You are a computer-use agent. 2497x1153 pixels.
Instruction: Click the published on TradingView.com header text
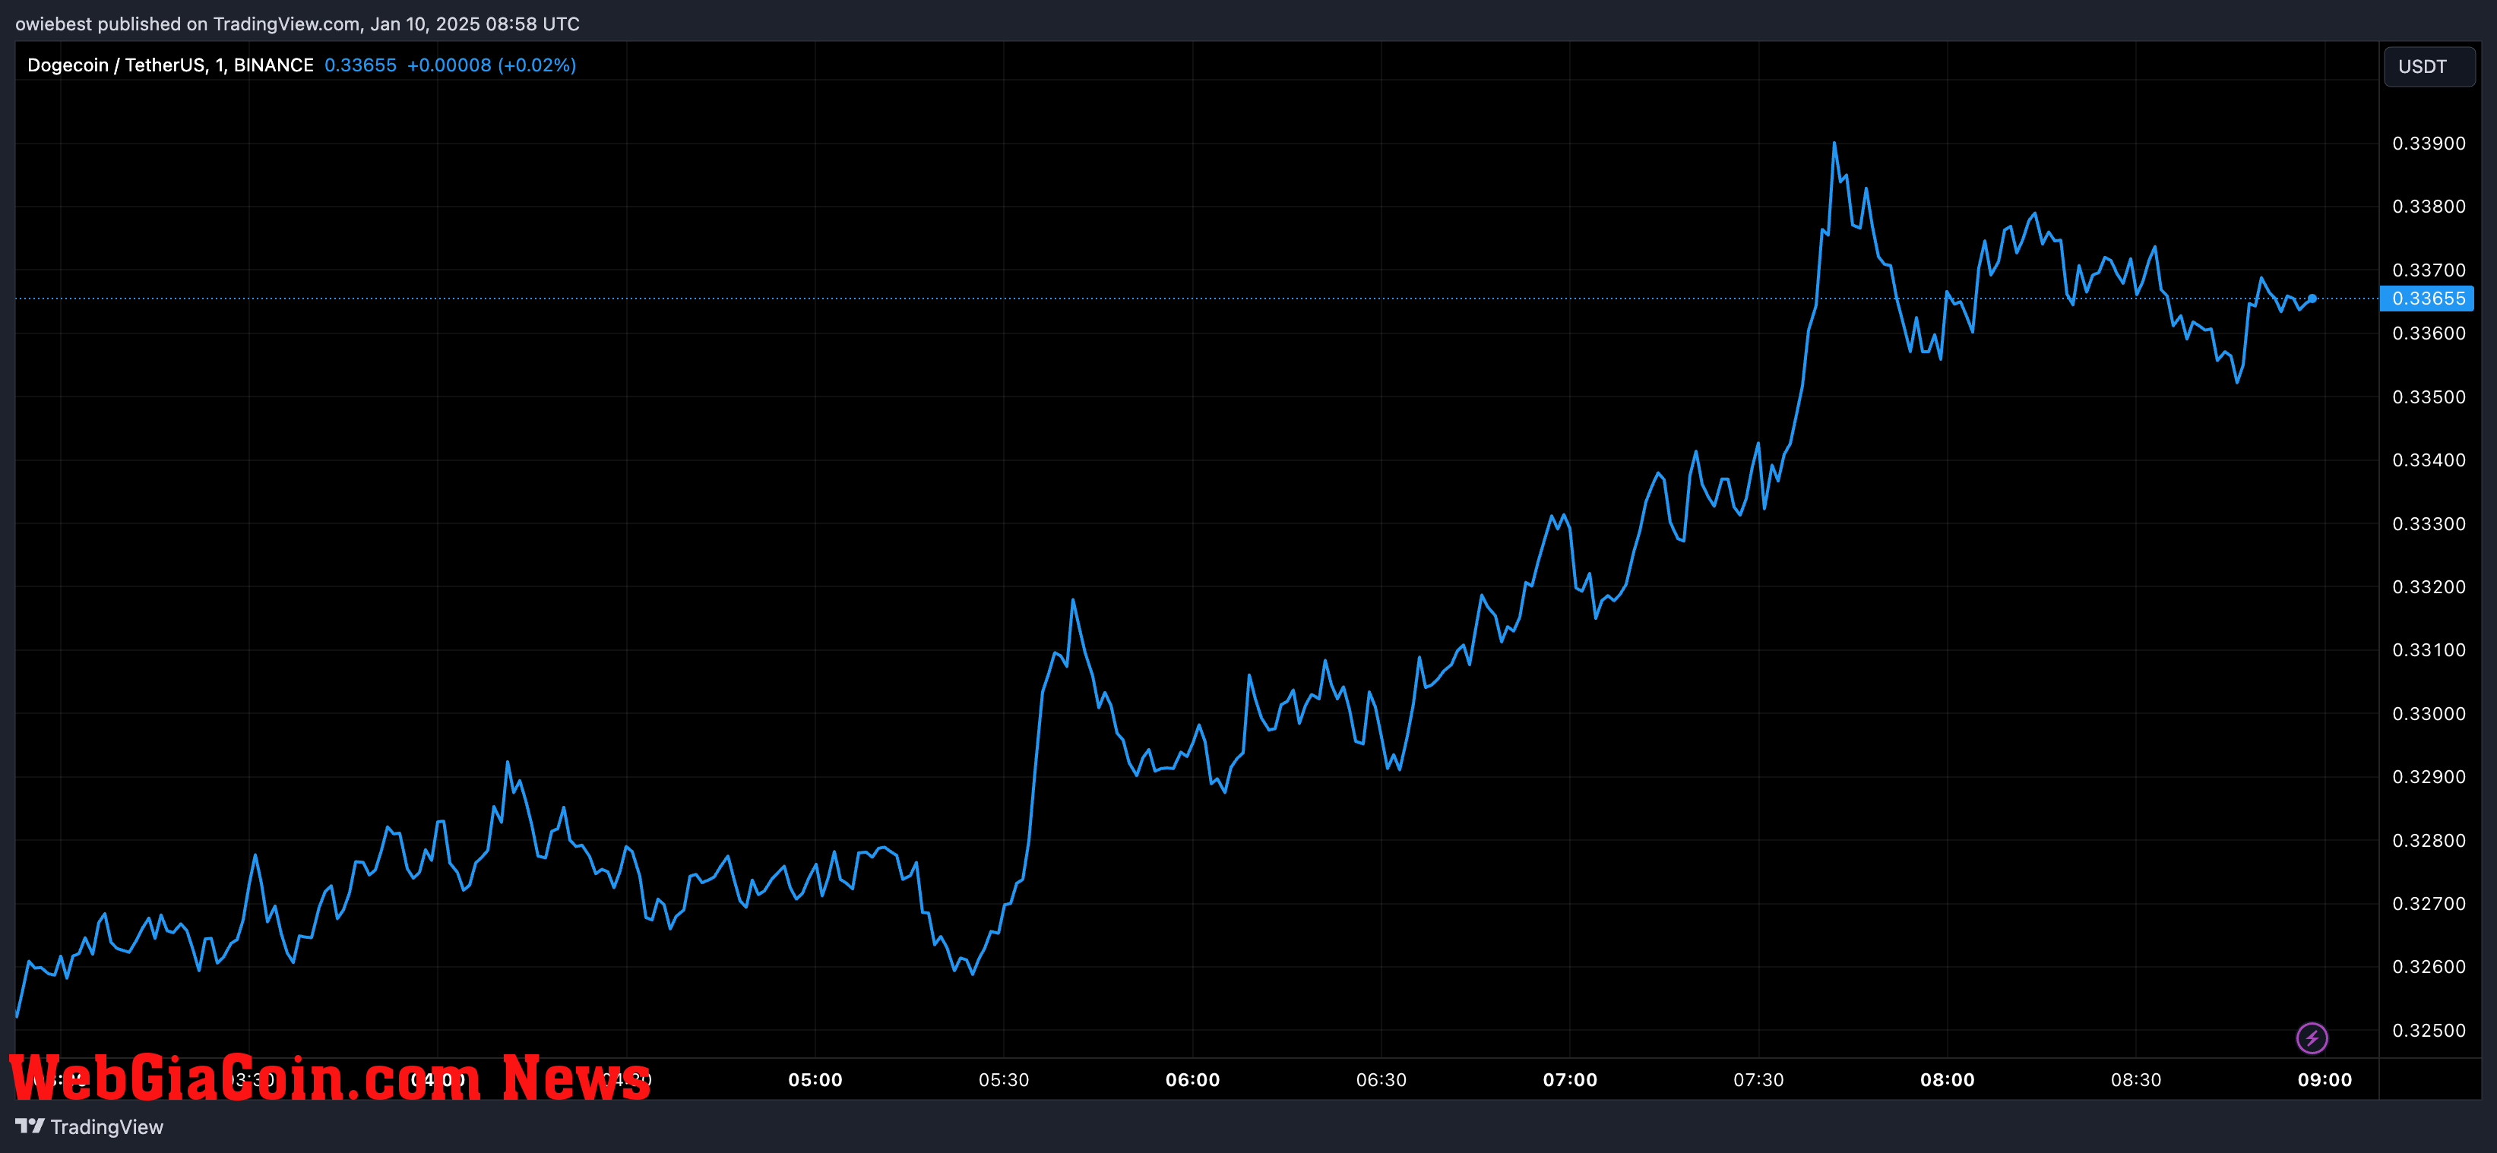[x=296, y=24]
